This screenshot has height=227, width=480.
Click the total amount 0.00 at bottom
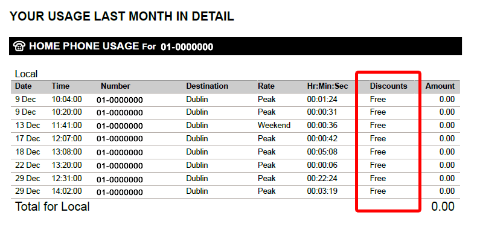pos(443,207)
